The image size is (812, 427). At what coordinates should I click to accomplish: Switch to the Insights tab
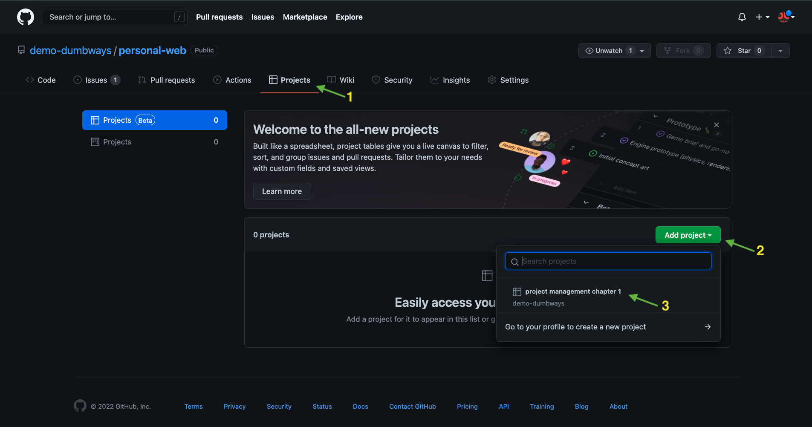tap(450, 80)
